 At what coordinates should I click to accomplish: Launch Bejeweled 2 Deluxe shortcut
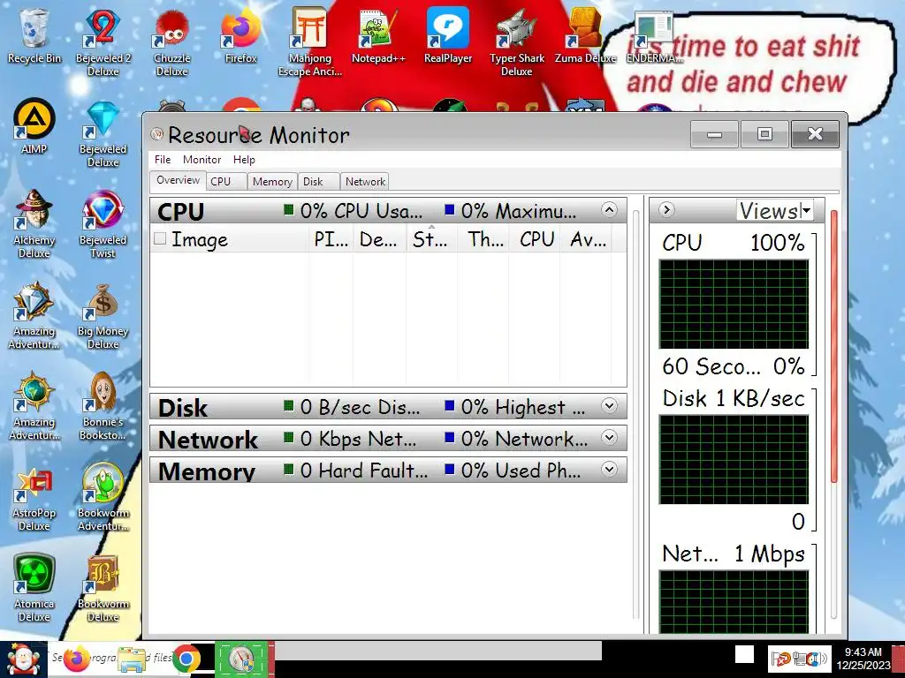[103, 42]
